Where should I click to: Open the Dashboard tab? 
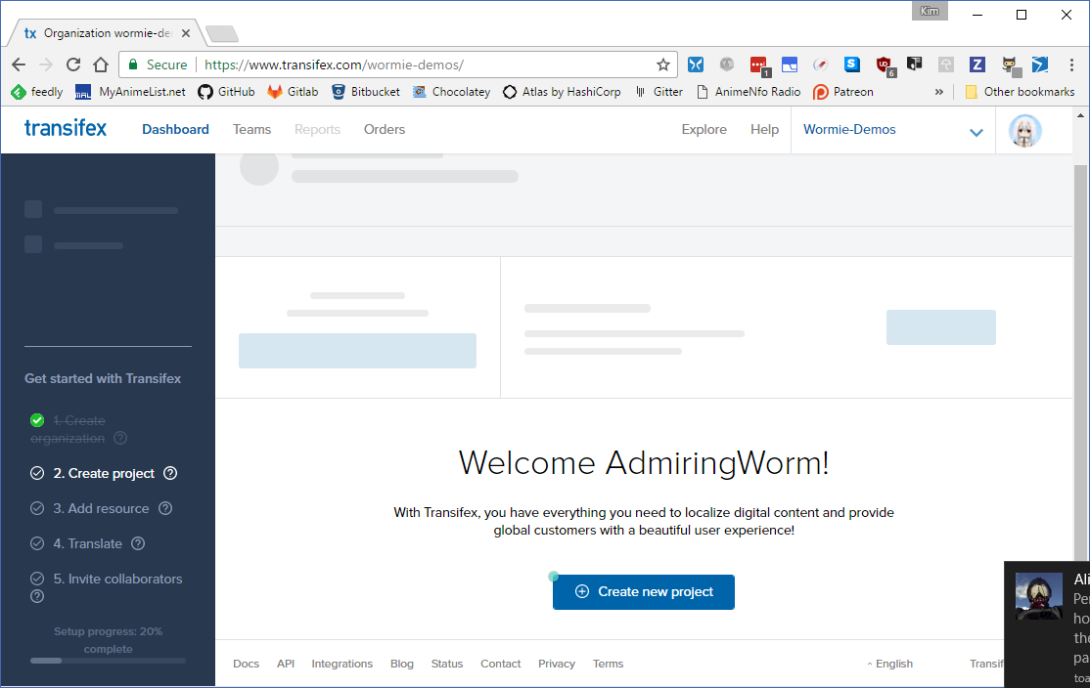pos(175,129)
